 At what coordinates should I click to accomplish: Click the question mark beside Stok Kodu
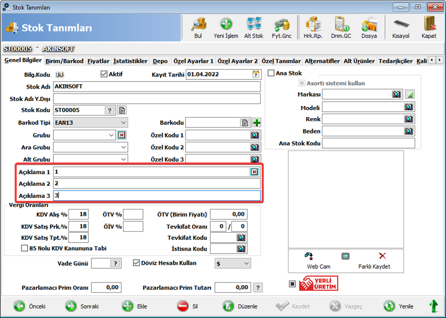tap(110, 110)
